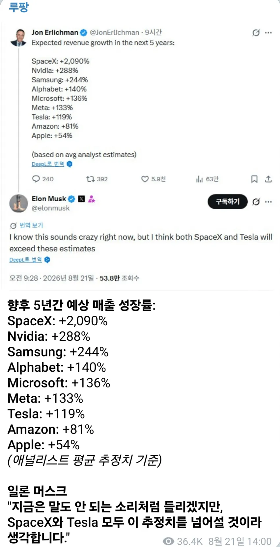The image size is (280, 547).
Task: Click DeepL 번역 link under Erlichman's tweet
Action: pos(48,164)
